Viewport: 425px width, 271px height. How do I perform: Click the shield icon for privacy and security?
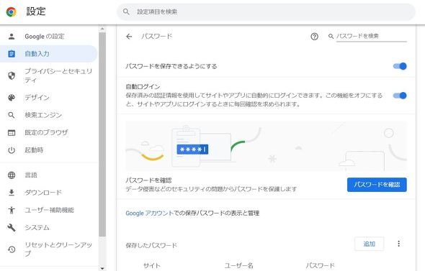pos(12,75)
